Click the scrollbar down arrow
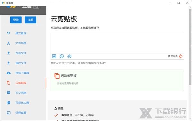 click(190, 119)
